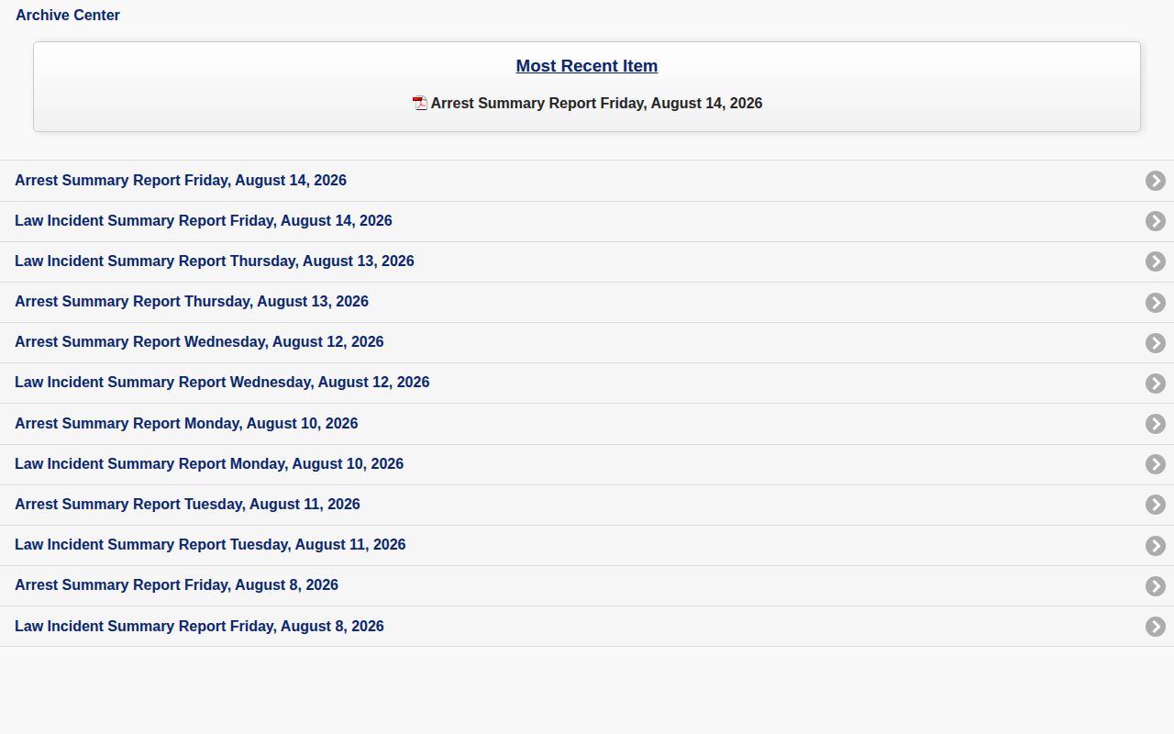The image size is (1174, 734).
Task: Click arrow icon on Arrest Summary Tuesday, August 11 row
Action: [x=1156, y=505]
